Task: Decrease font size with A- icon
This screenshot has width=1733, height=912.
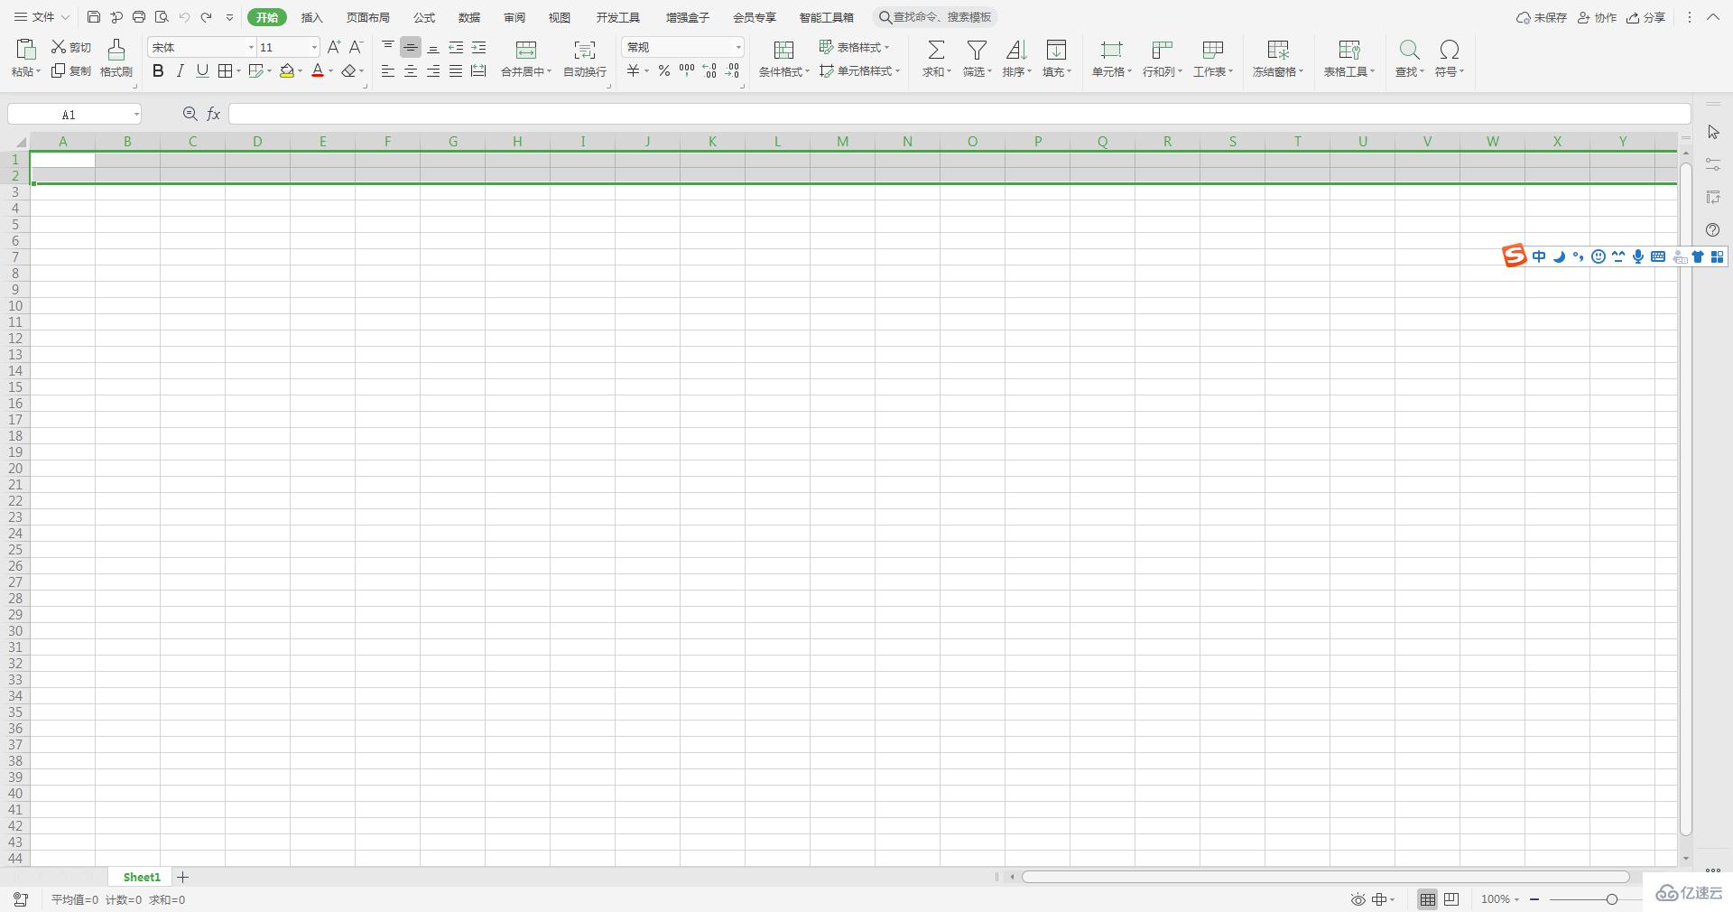Action: coord(356,47)
